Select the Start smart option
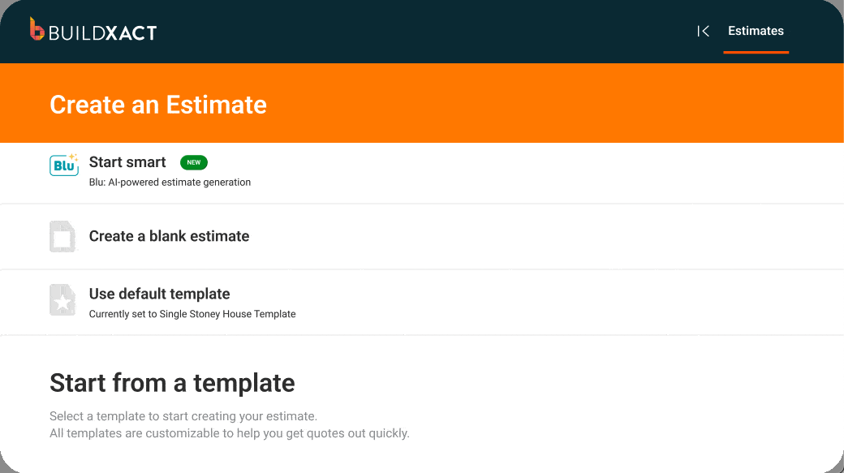844x473 pixels. coord(127,162)
